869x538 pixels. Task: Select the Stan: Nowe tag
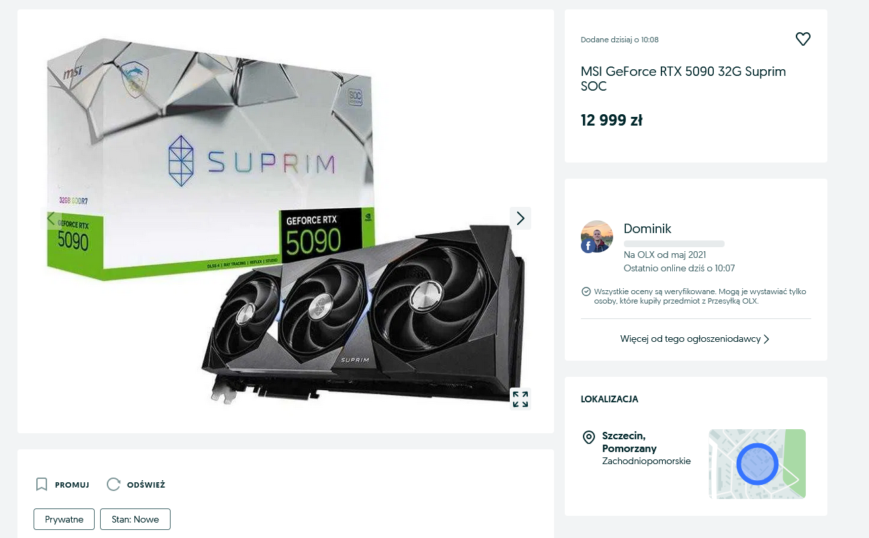(135, 519)
